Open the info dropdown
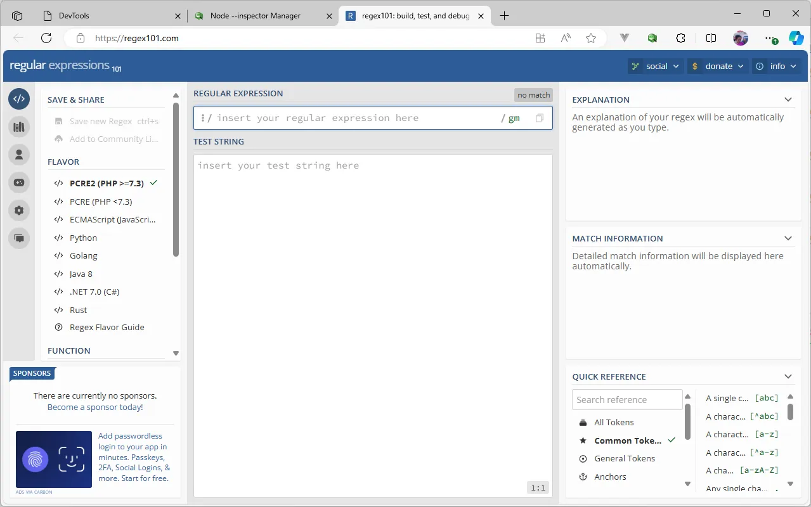 (776, 66)
